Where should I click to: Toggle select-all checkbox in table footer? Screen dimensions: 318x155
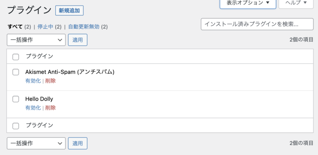(x=16, y=126)
